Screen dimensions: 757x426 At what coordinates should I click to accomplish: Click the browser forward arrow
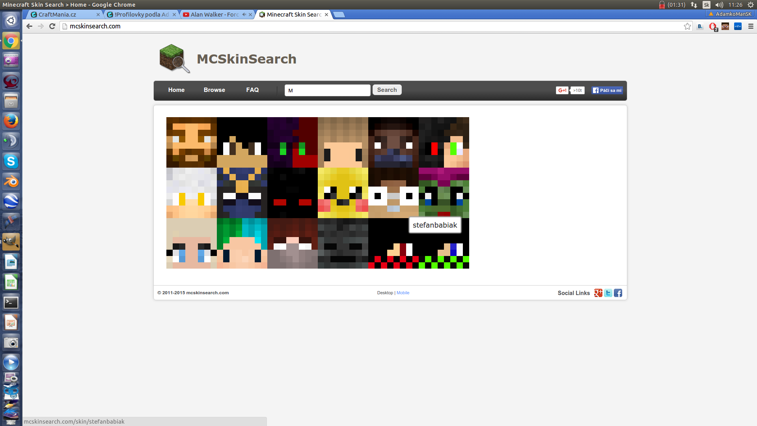(x=41, y=26)
